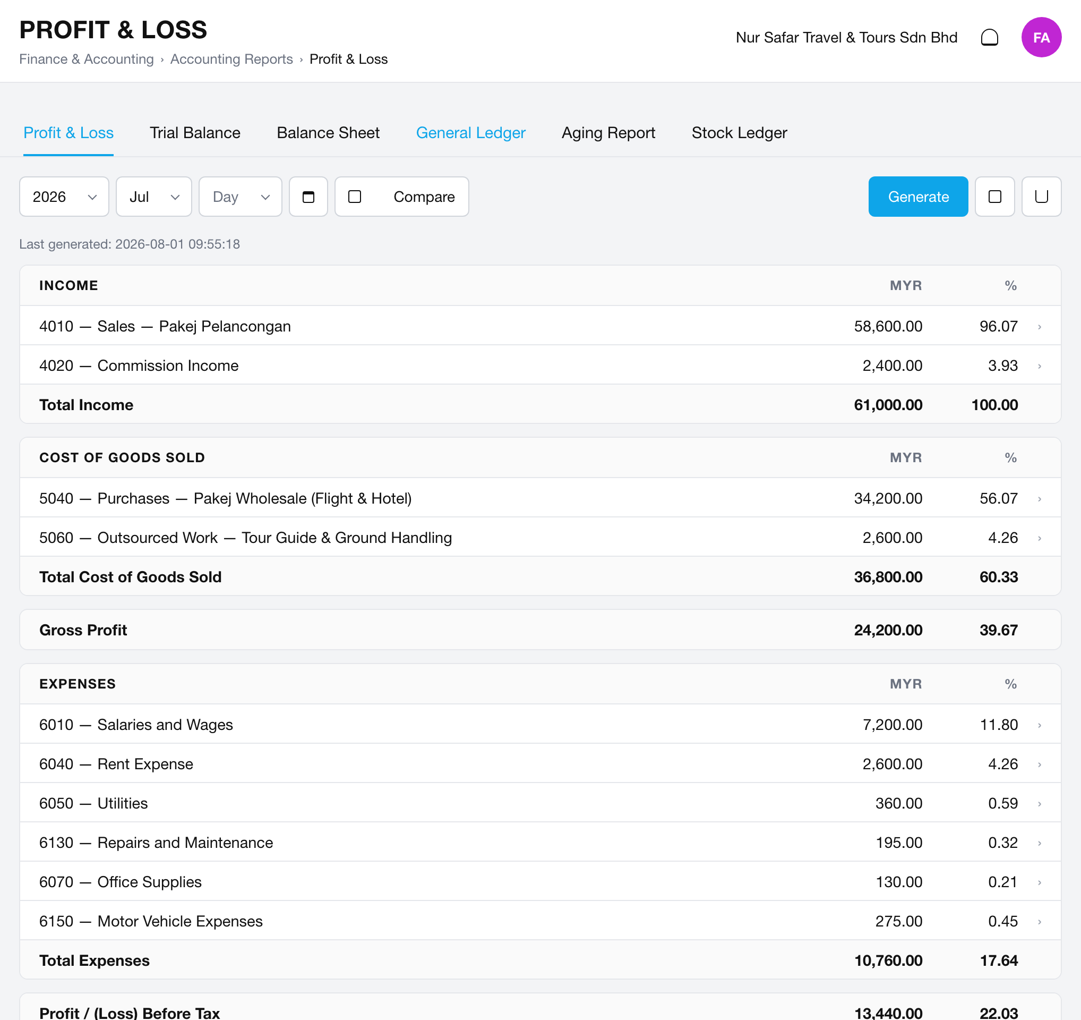Expand the 5040 Purchases Pakej Wholesale row chevron
The image size is (1081, 1020).
pyautogui.click(x=1039, y=498)
